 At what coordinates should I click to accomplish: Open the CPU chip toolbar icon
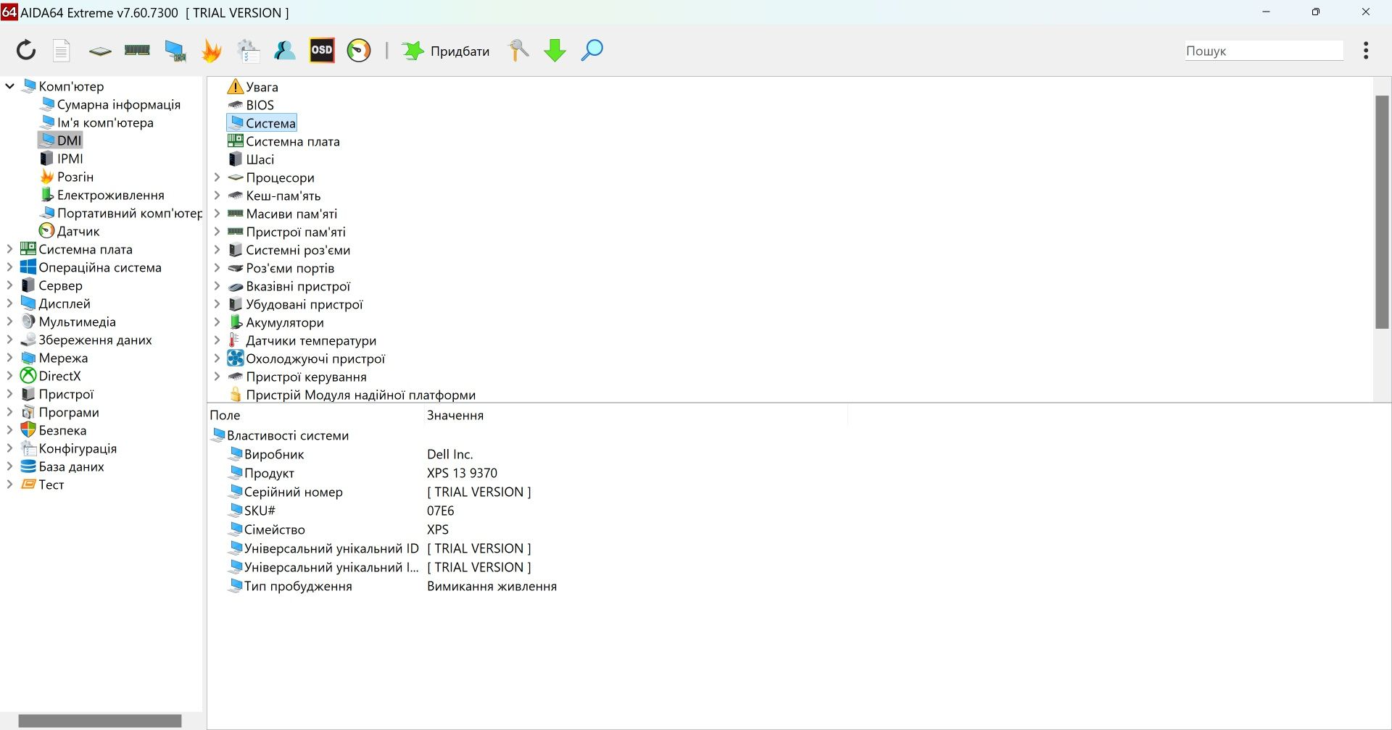point(100,51)
